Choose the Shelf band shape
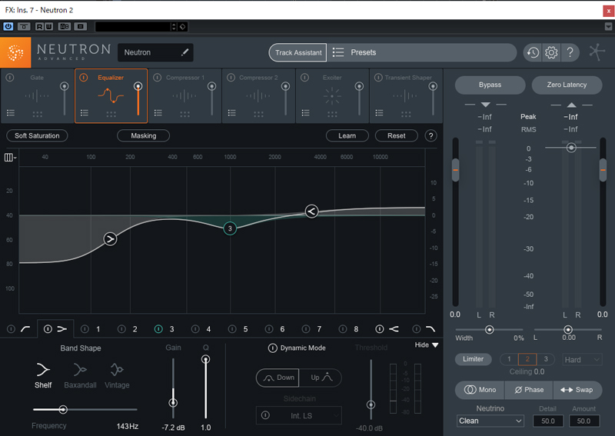The height and width of the screenshot is (436, 615). click(x=43, y=375)
